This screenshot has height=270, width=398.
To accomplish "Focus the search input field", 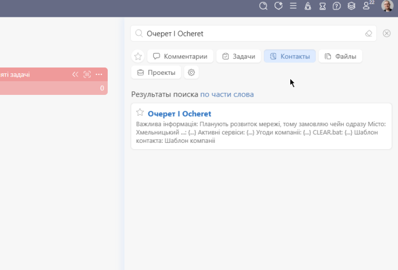I will click(x=253, y=33).
